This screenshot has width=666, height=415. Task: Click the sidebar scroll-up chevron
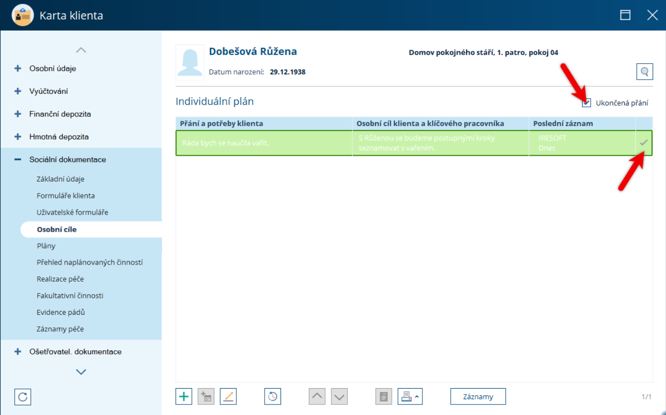(x=81, y=50)
